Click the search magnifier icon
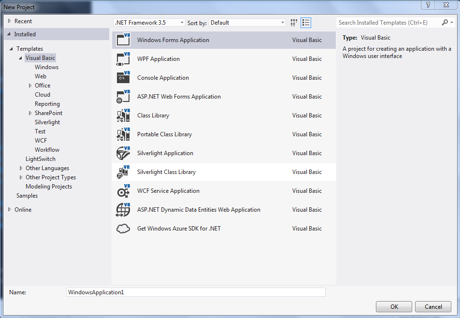 click(445, 22)
